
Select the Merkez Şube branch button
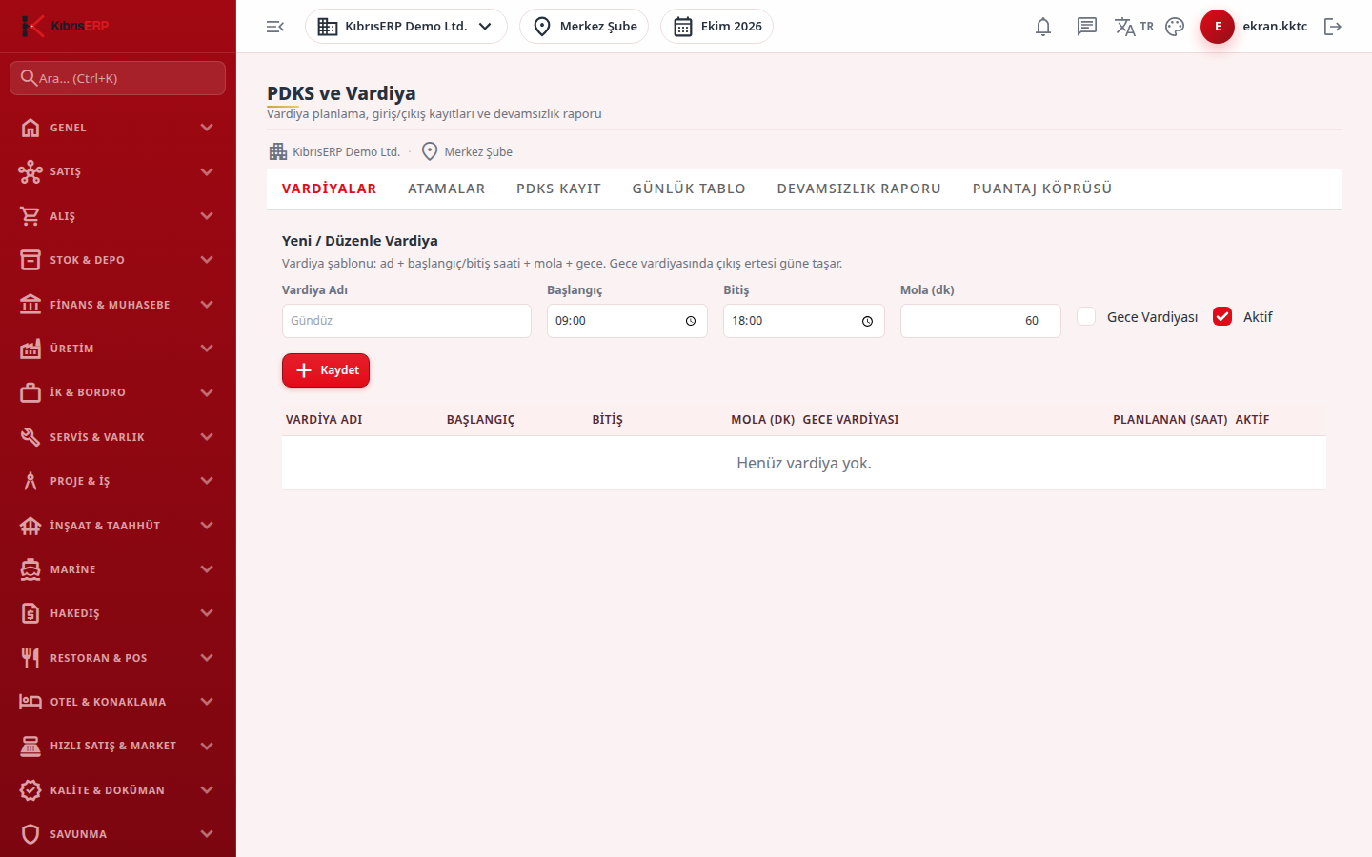pos(584,27)
